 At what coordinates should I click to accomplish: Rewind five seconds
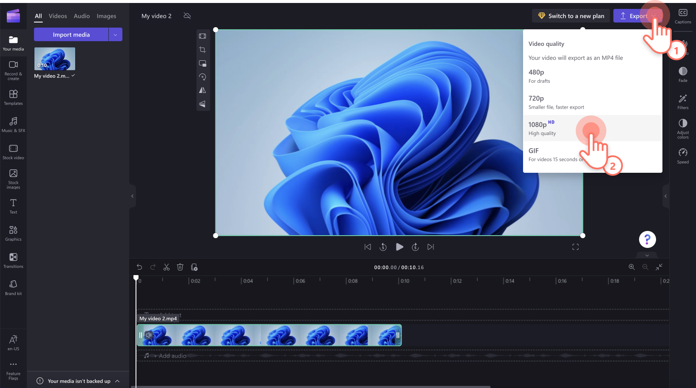point(383,247)
